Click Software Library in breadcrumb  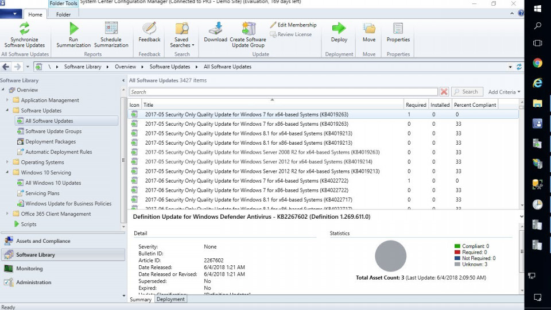click(x=83, y=67)
